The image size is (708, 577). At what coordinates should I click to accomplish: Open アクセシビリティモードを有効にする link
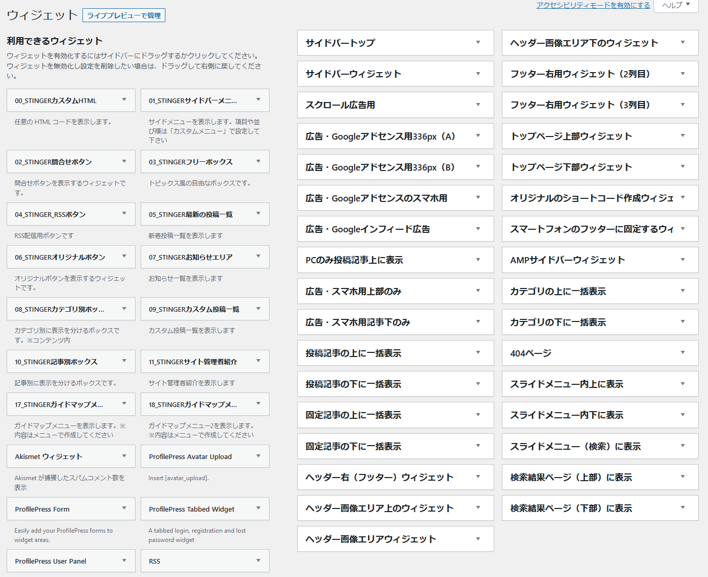(x=593, y=5)
